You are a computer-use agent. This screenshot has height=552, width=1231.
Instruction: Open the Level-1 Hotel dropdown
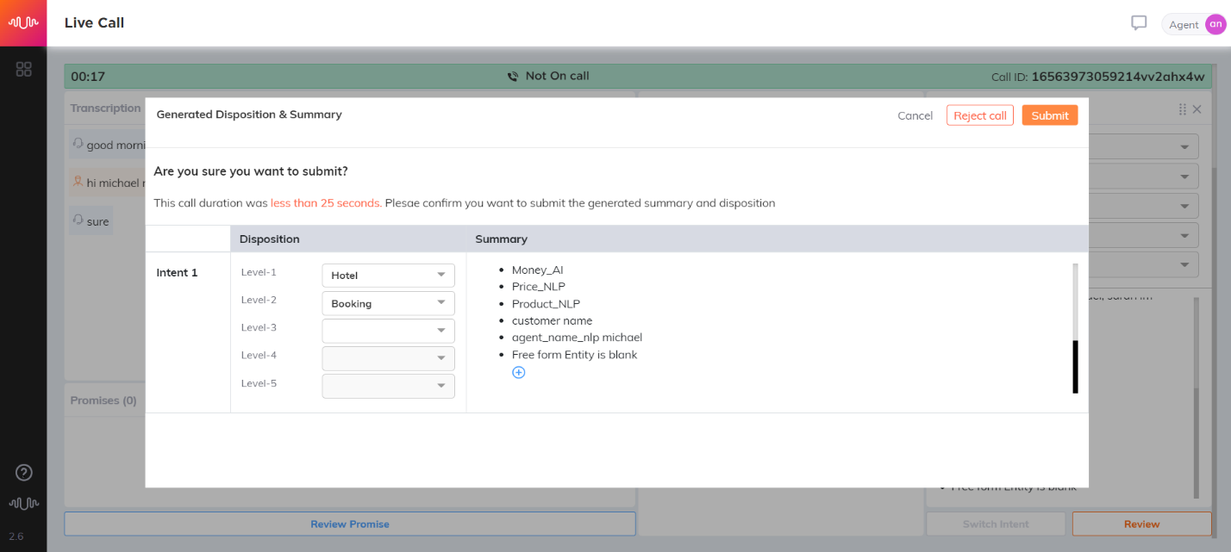coord(388,276)
